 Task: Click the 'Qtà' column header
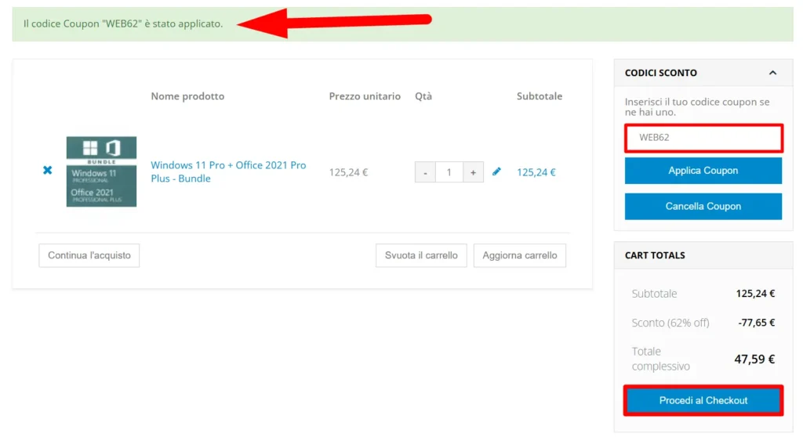click(423, 96)
